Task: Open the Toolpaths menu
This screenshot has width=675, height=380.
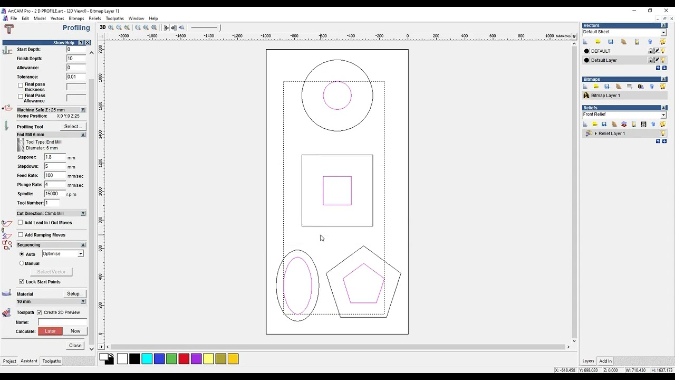Action: click(114, 18)
